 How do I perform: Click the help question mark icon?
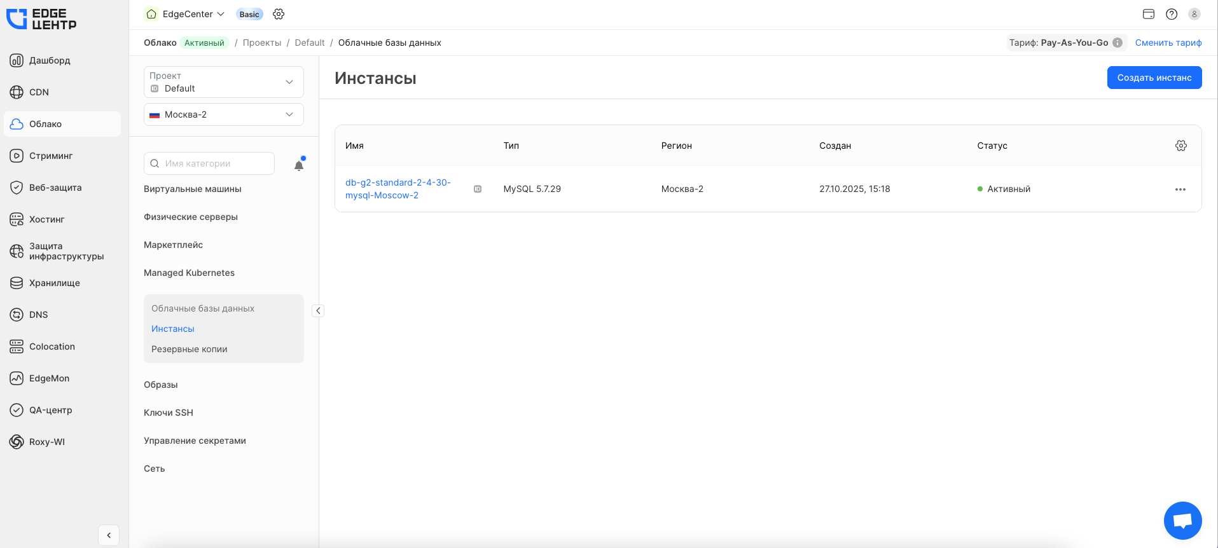click(x=1171, y=14)
